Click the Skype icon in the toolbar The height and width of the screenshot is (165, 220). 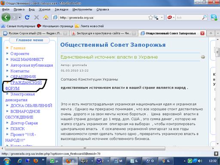[214, 18]
